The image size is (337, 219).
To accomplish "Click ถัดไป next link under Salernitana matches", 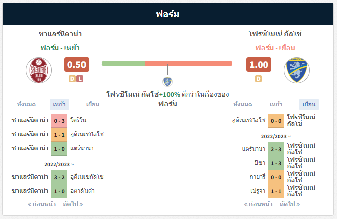I will coord(73,204).
